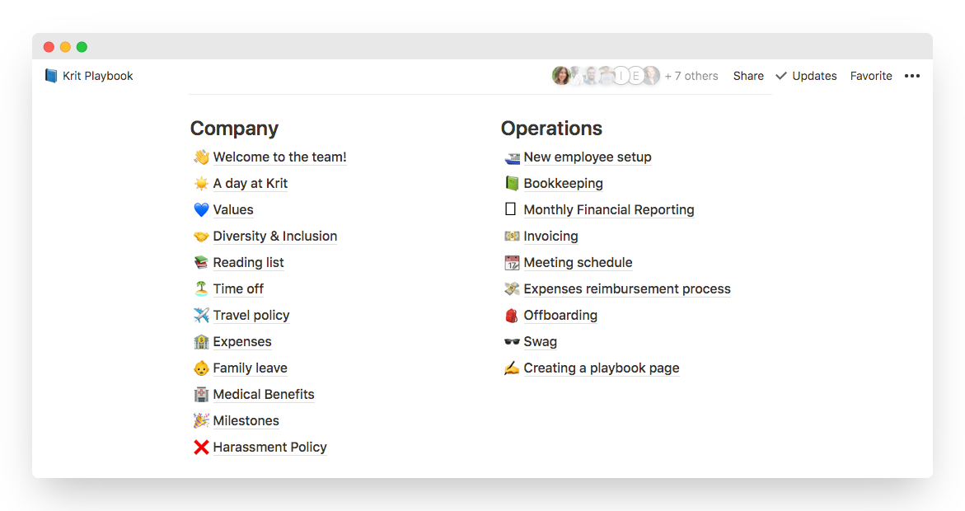Open Creating a playbook page link

(x=601, y=368)
